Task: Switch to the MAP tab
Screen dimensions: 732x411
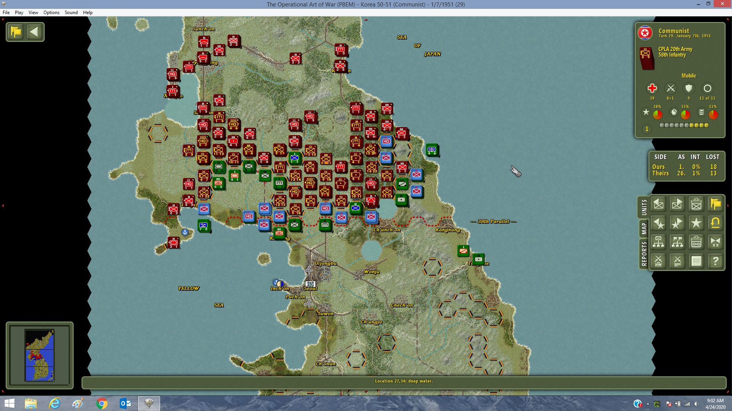Action: pyautogui.click(x=644, y=228)
